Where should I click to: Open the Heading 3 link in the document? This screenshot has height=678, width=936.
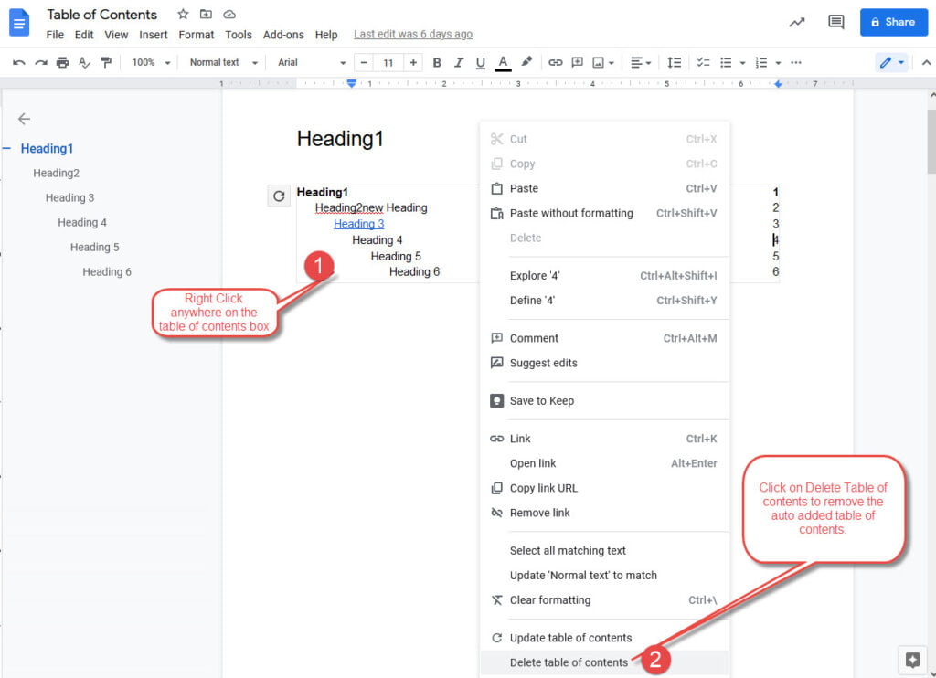click(x=357, y=223)
